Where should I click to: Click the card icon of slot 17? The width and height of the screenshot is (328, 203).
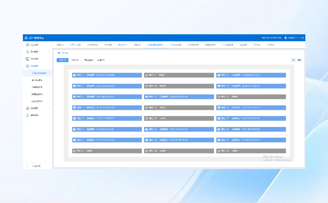pyautogui.click(x=219, y=75)
